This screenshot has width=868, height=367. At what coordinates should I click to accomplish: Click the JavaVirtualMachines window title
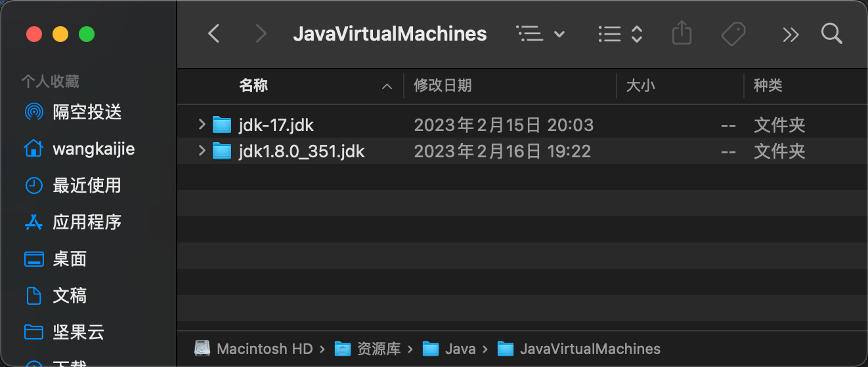[x=390, y=34]
